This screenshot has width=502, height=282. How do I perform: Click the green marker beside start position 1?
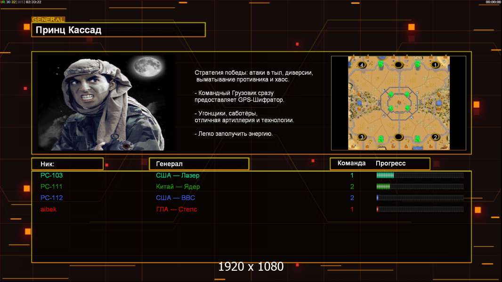[418, 64]
